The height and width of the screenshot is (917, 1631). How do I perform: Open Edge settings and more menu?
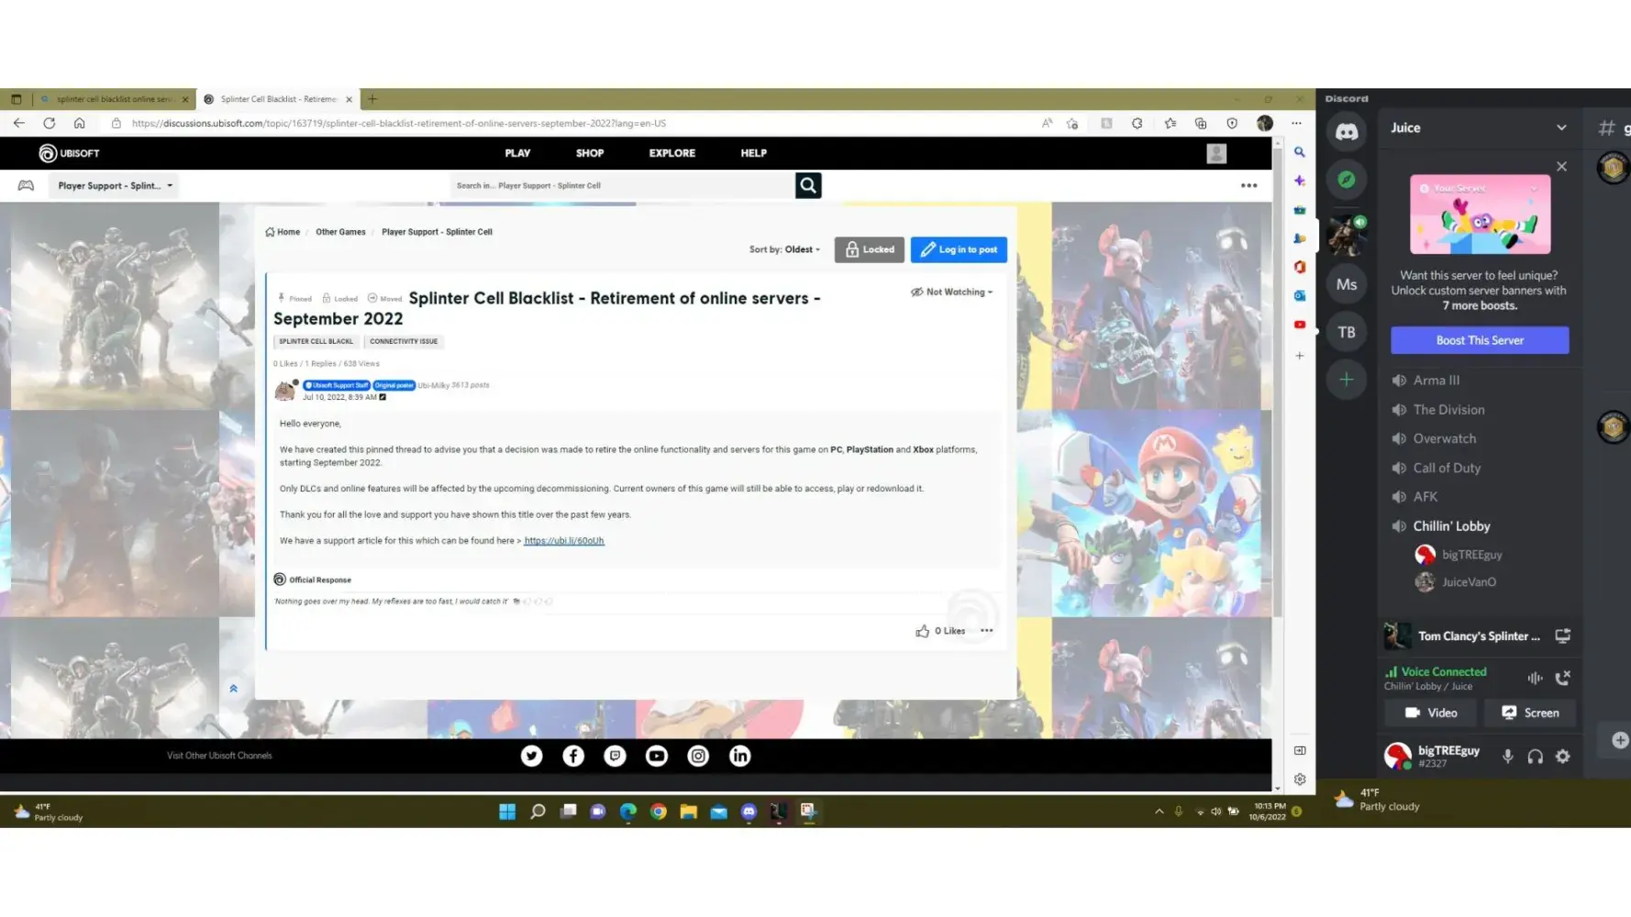point(1296,123)
